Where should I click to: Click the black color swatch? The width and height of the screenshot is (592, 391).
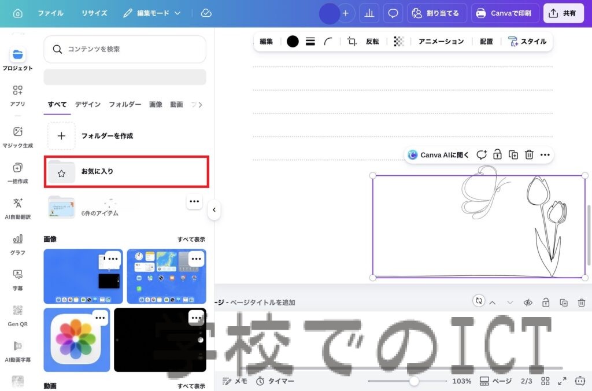(293, 42)
